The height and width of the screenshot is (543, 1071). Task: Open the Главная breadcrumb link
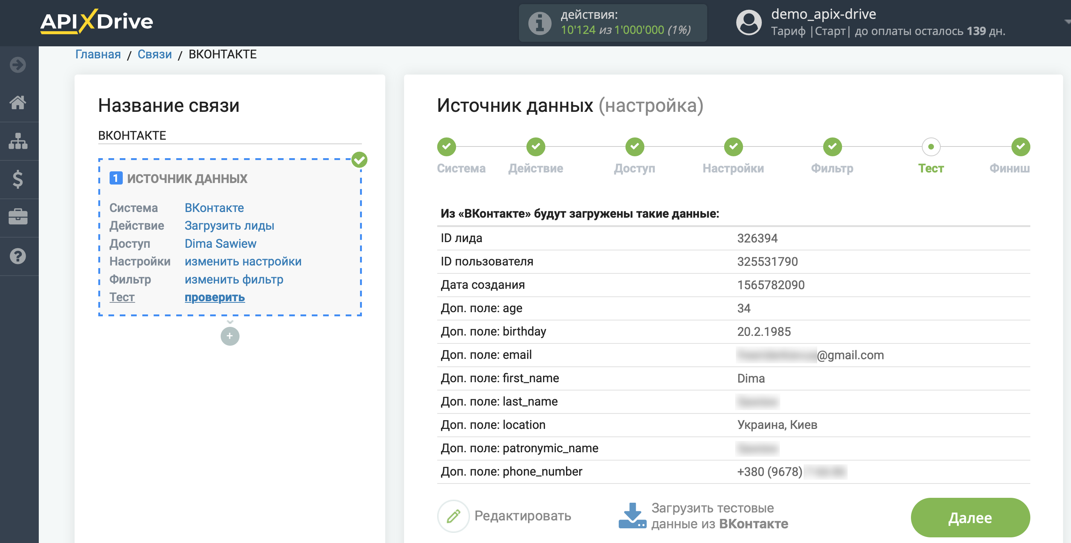(x=98, y=55)
